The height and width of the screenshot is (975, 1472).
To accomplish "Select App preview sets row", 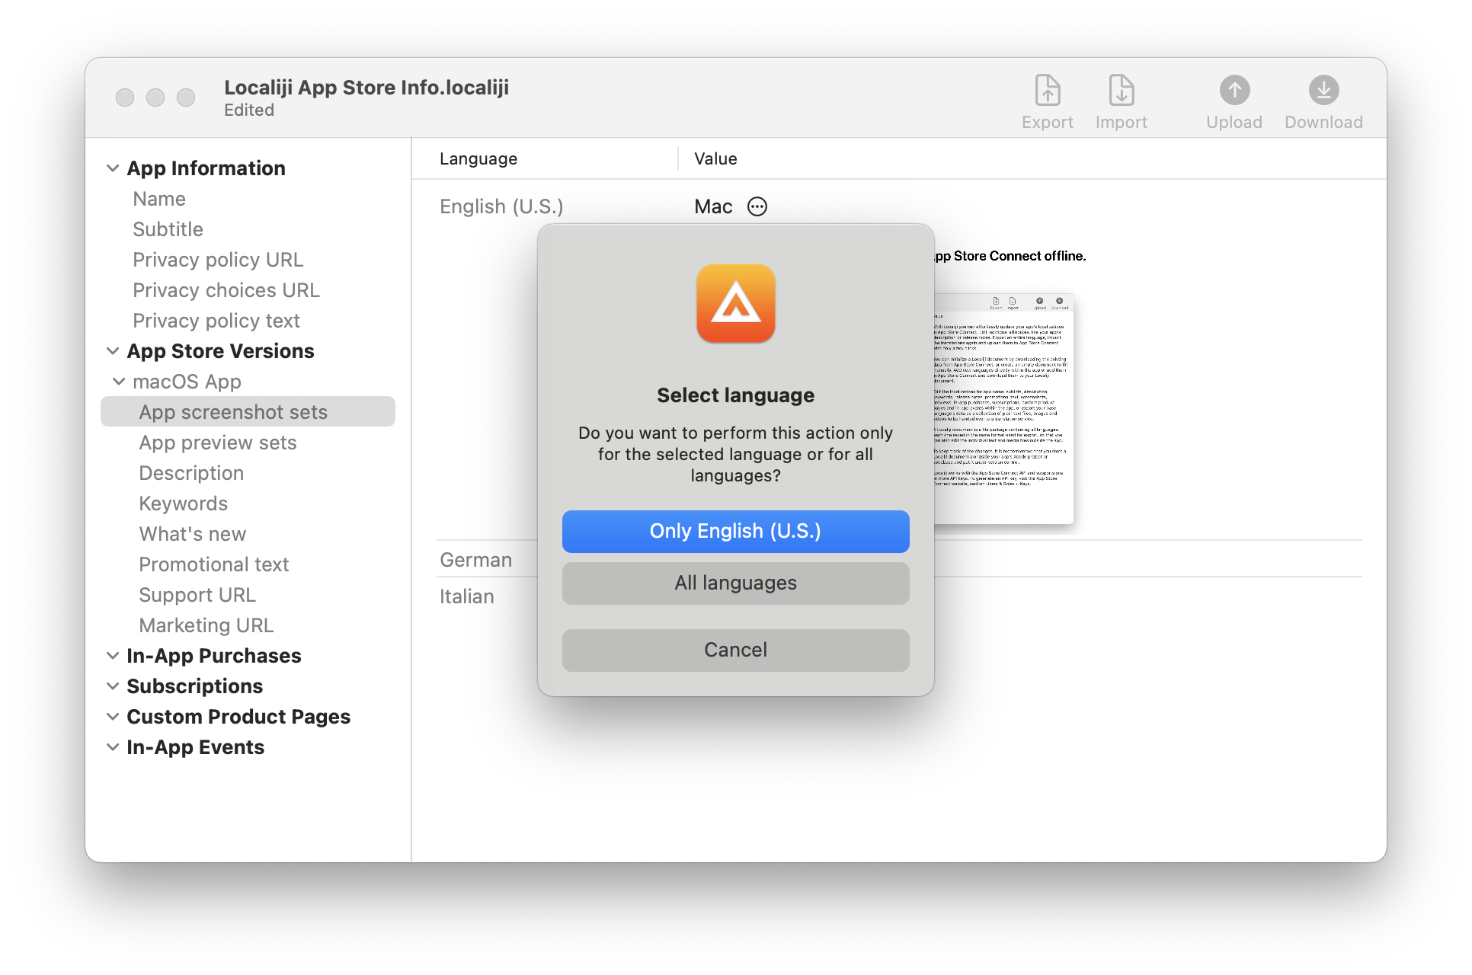I will pos(218,443).
